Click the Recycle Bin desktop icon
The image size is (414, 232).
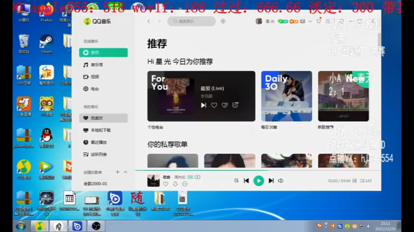coord(24,44)
